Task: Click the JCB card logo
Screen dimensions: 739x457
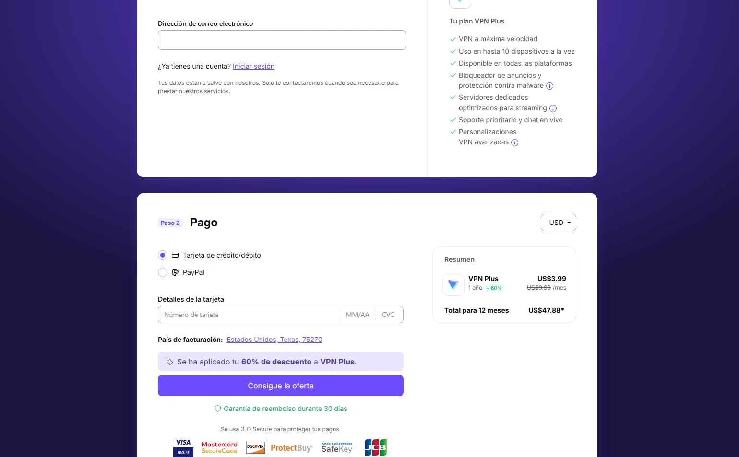Action: [x=375, y=447]
